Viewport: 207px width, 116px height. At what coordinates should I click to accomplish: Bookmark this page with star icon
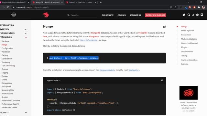[175, 7]
